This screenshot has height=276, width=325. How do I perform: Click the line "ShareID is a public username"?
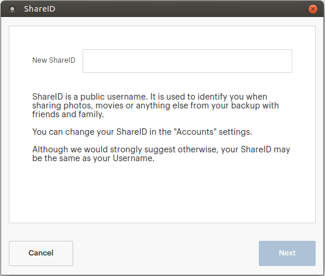[x=150, y=97]
